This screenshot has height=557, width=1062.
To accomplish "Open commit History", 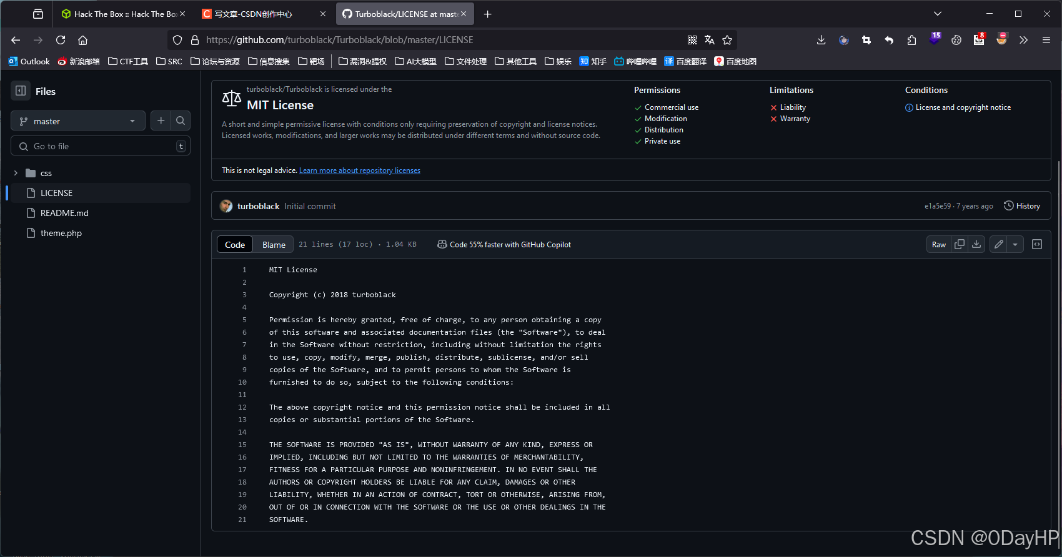I will tap(1022, 206).
